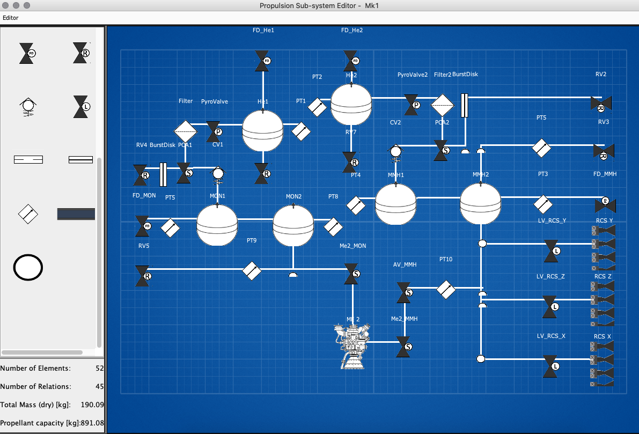Viewport: 639px width, 434px height.
Task: Click the CV2 check valve regulator
Action: tap(395, 153)
